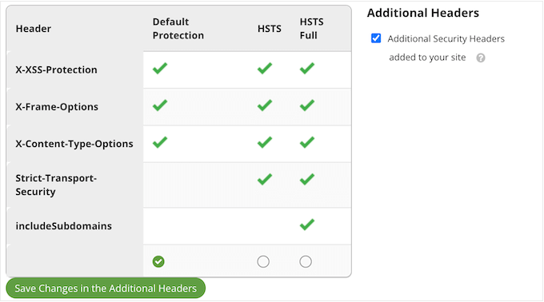Click X-Frame-Options HSTS checkmark
Viewport: 544px width, 302px height.
pyautogui.click(x=265, y=105)
